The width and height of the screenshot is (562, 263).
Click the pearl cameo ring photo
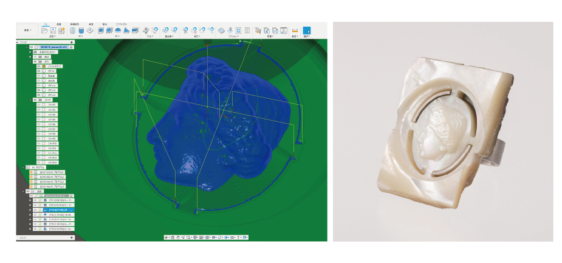443,131
